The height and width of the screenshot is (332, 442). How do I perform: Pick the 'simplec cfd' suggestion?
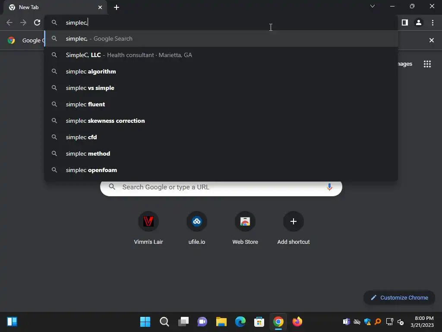[221, 137]
